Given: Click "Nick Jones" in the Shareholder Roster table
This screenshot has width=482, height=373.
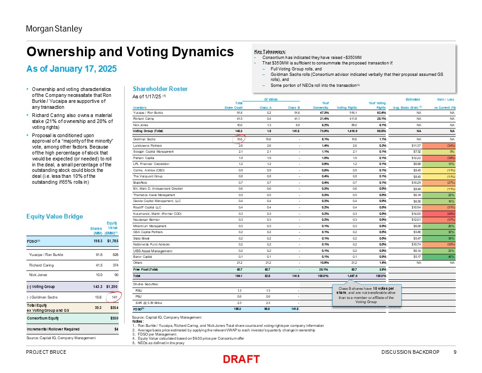Looking at the screenshot, I should [x=141, y=125].
